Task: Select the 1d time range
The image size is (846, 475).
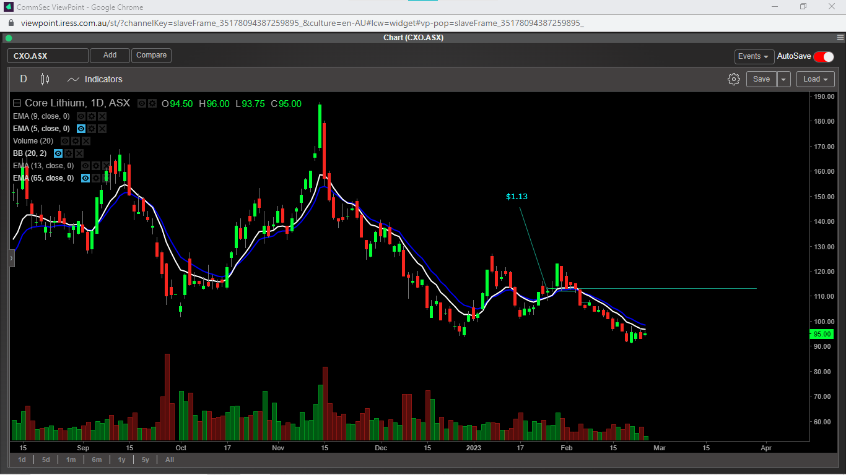Action: click(22, 460)
